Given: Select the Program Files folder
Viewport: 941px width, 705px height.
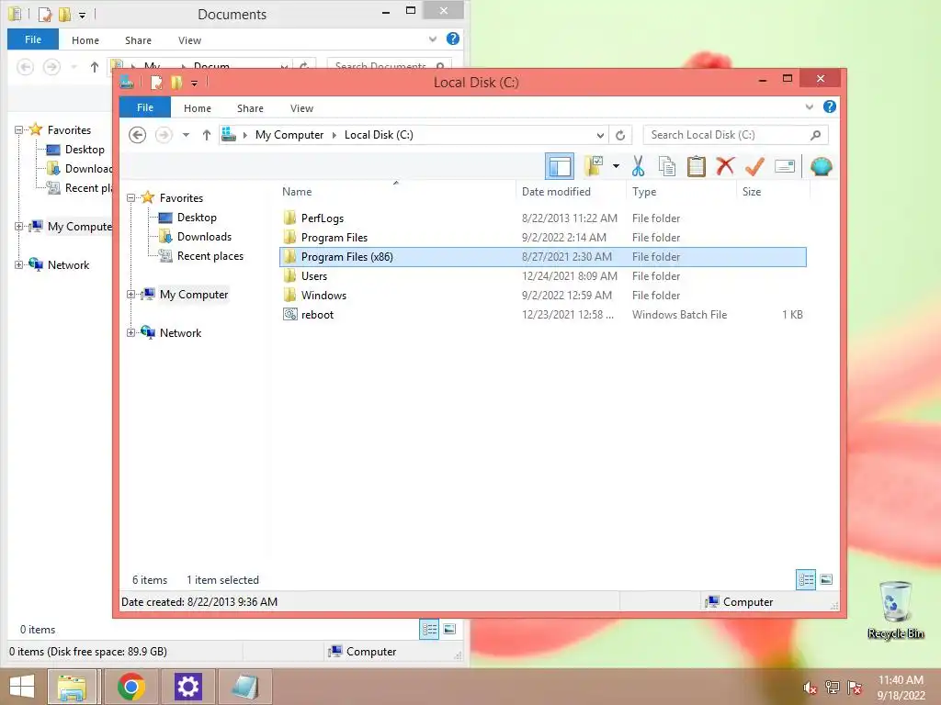Looking at the screenshot, I should (543, 238).
